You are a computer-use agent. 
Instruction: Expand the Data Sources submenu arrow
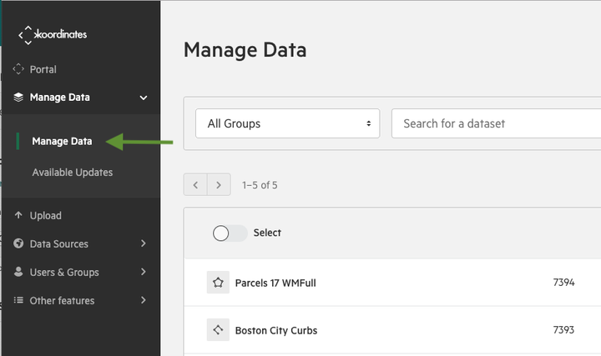(144, 243)
